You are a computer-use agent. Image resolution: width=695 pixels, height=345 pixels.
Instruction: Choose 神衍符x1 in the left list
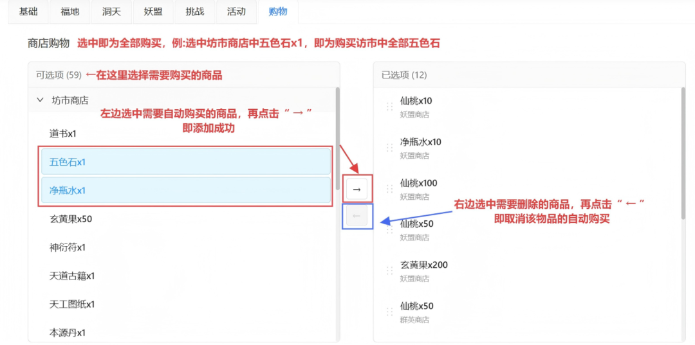point(68,247)
